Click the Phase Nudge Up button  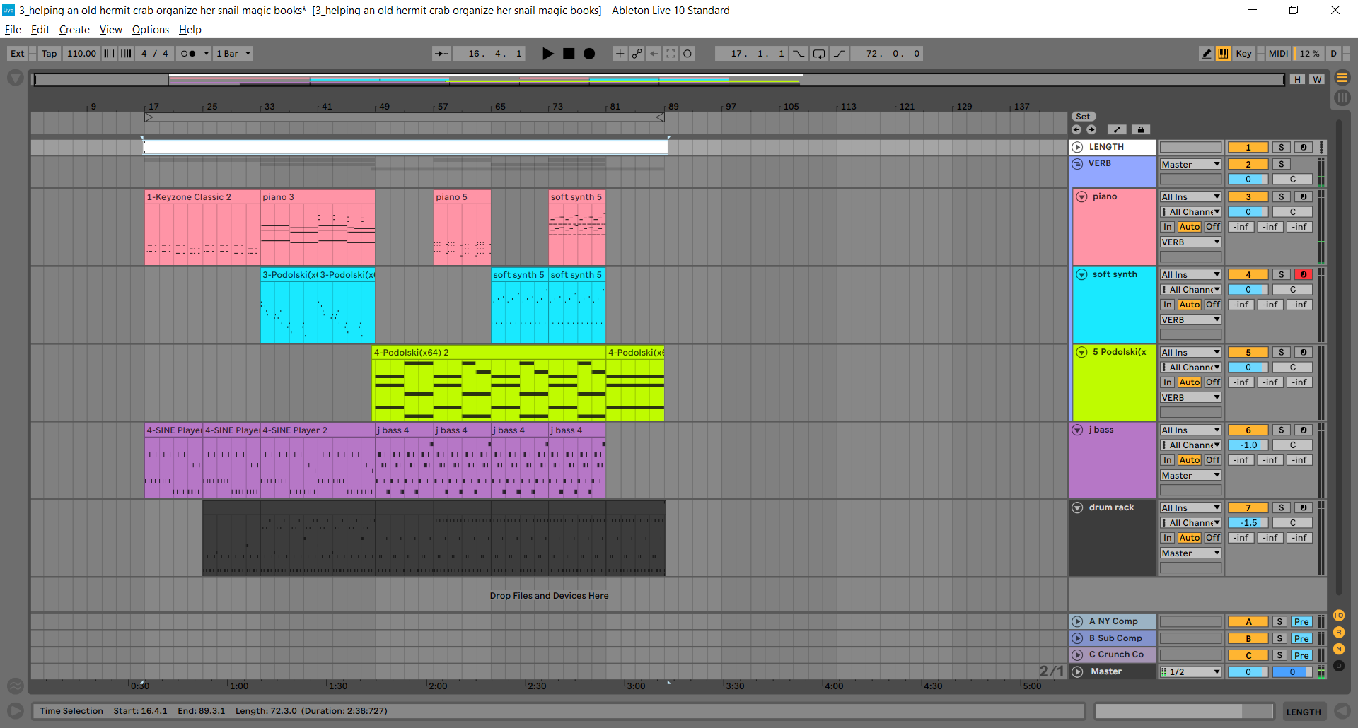(126, 54)
